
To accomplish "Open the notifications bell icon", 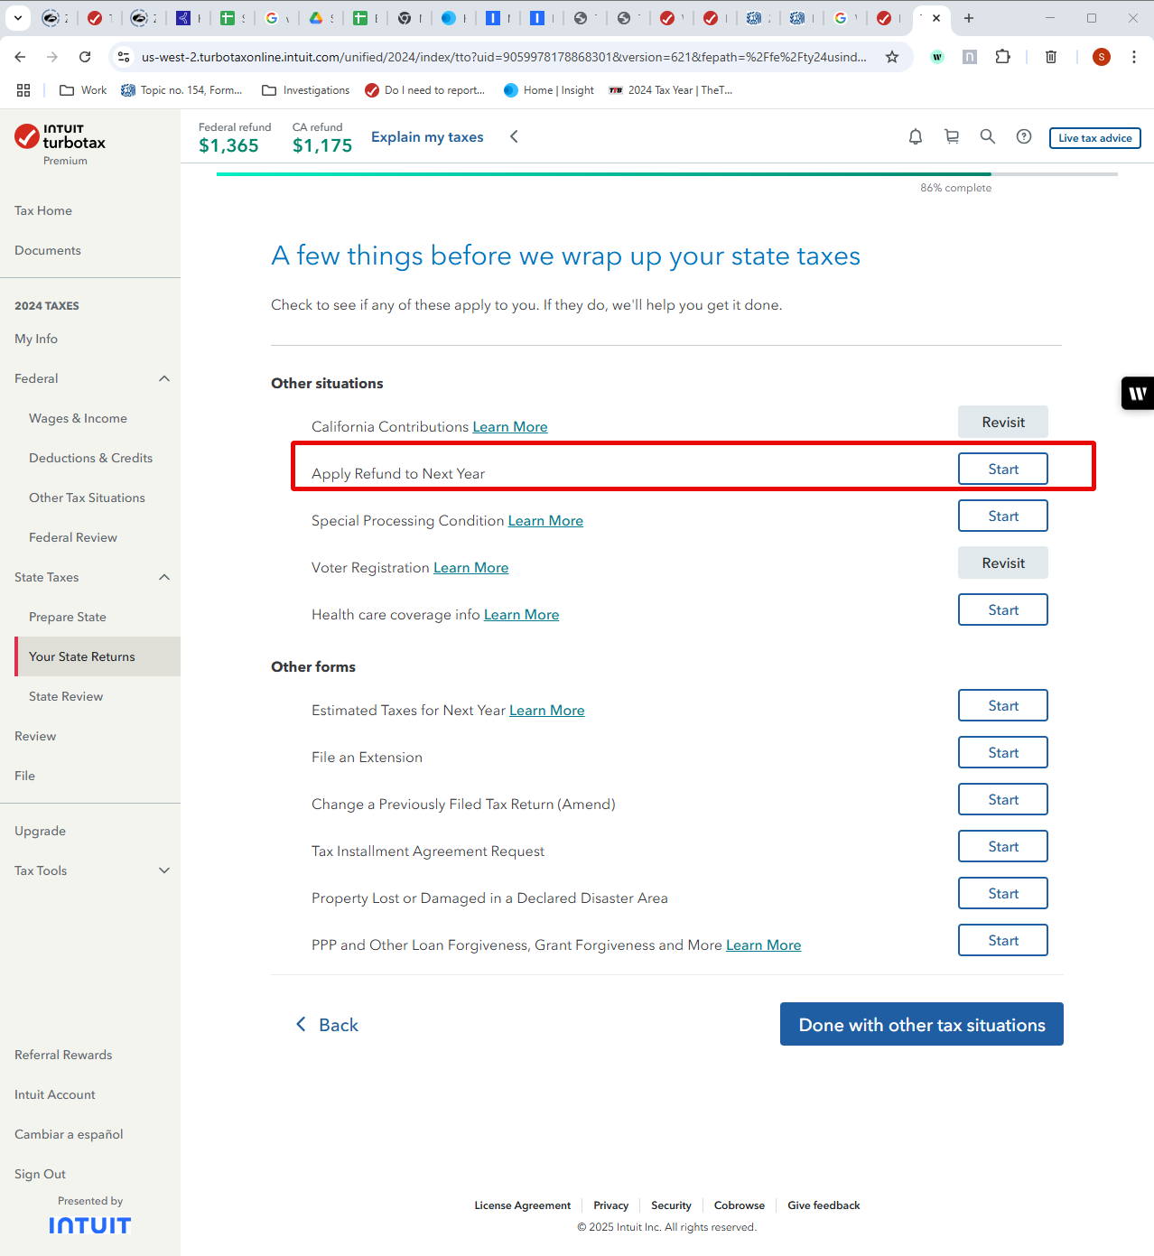I will [x=916, y=136].
